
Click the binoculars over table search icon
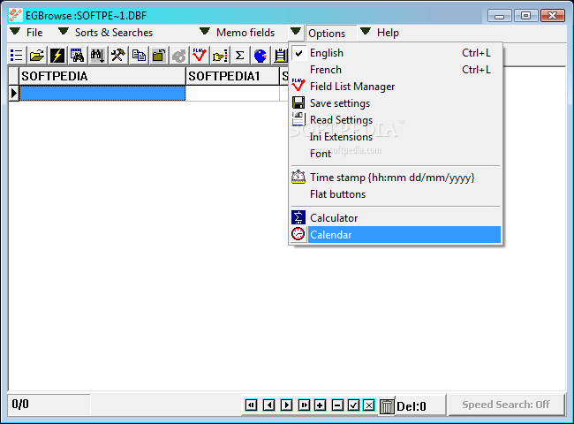[77, 56]
